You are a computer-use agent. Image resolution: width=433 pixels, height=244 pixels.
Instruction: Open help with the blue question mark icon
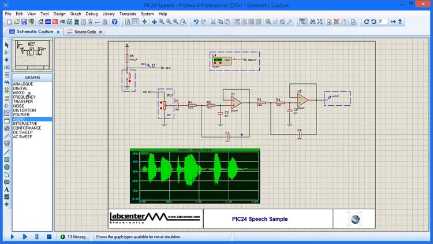[x=114, y=22]
